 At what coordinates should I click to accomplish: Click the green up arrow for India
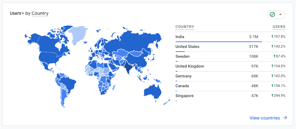pyautogui.click(x=272, y=37)
